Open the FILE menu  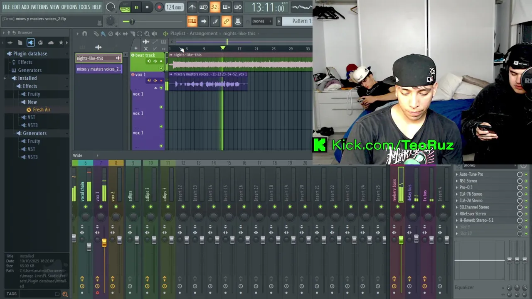[6, 7]
